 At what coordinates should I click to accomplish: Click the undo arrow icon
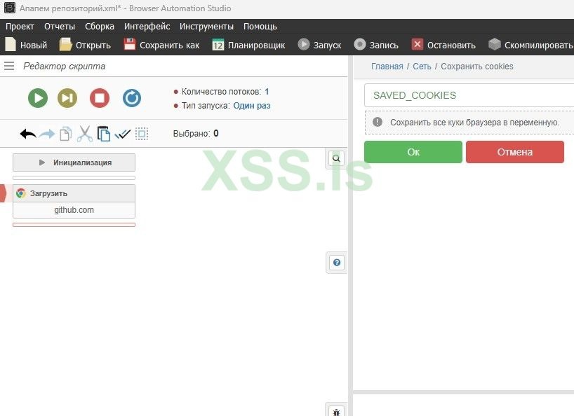(28, 134)
